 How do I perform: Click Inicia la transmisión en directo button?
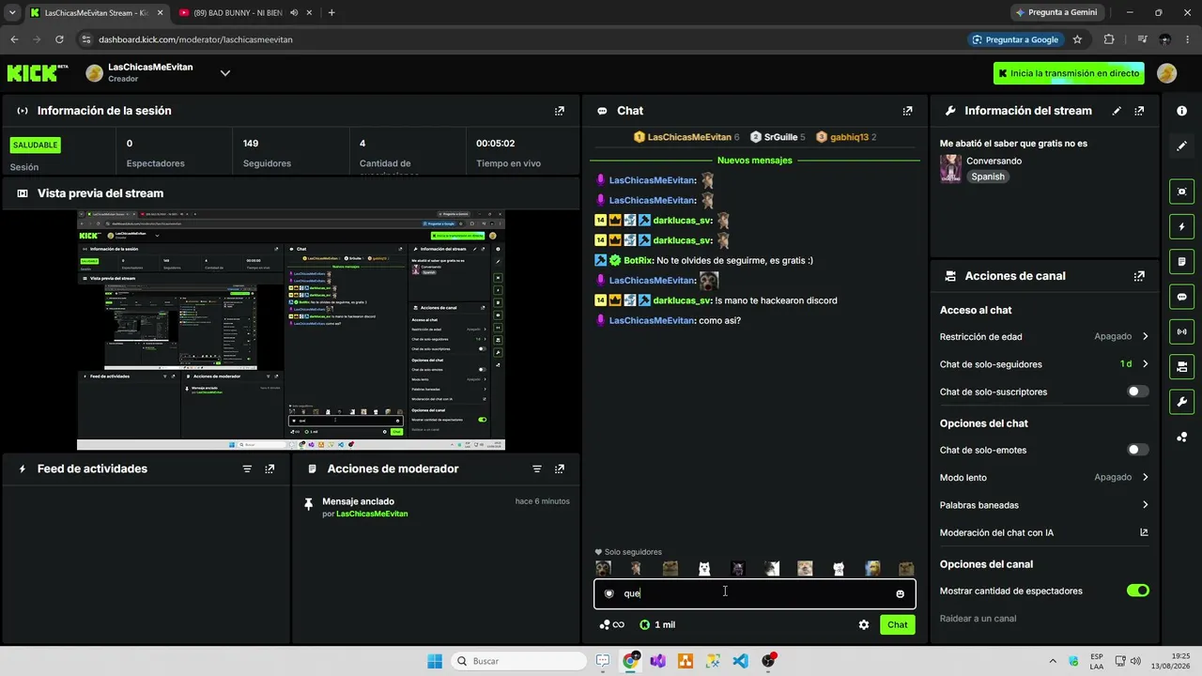click(1069, 73)
